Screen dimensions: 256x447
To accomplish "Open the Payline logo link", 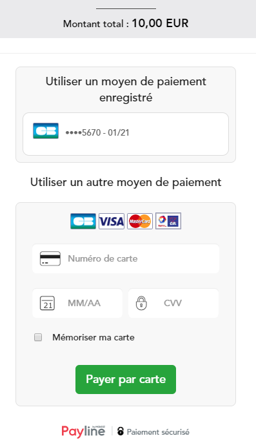I will 83,431.
